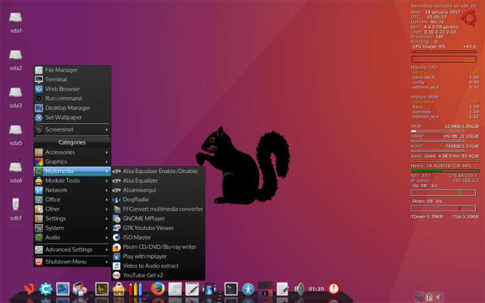
Task: Toggle Alsa Equalizer Enable/Disable
Action: 160,171
